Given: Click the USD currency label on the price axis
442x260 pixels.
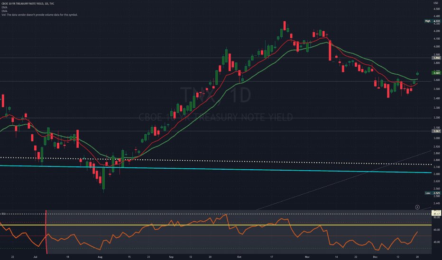Looking at the screenshot, I should (x=436, y=3).
